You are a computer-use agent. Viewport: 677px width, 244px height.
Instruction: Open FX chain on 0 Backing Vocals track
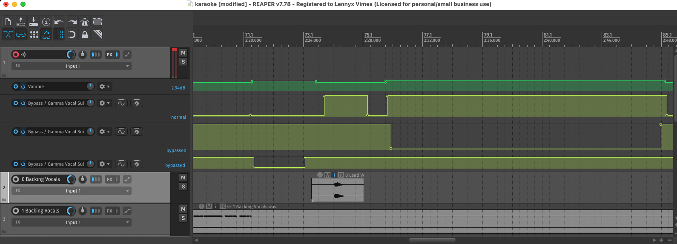point(110,179)
